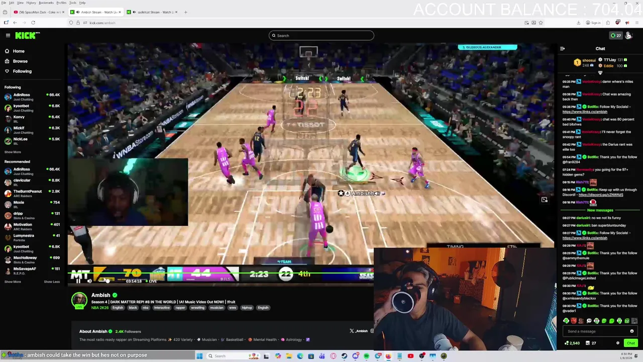Open Lumynestra recommended channel

point(31,237)
